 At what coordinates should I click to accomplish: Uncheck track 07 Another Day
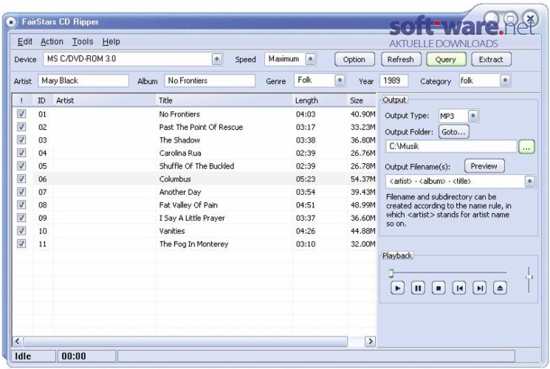pyautogui.click(x=21, y=192)
